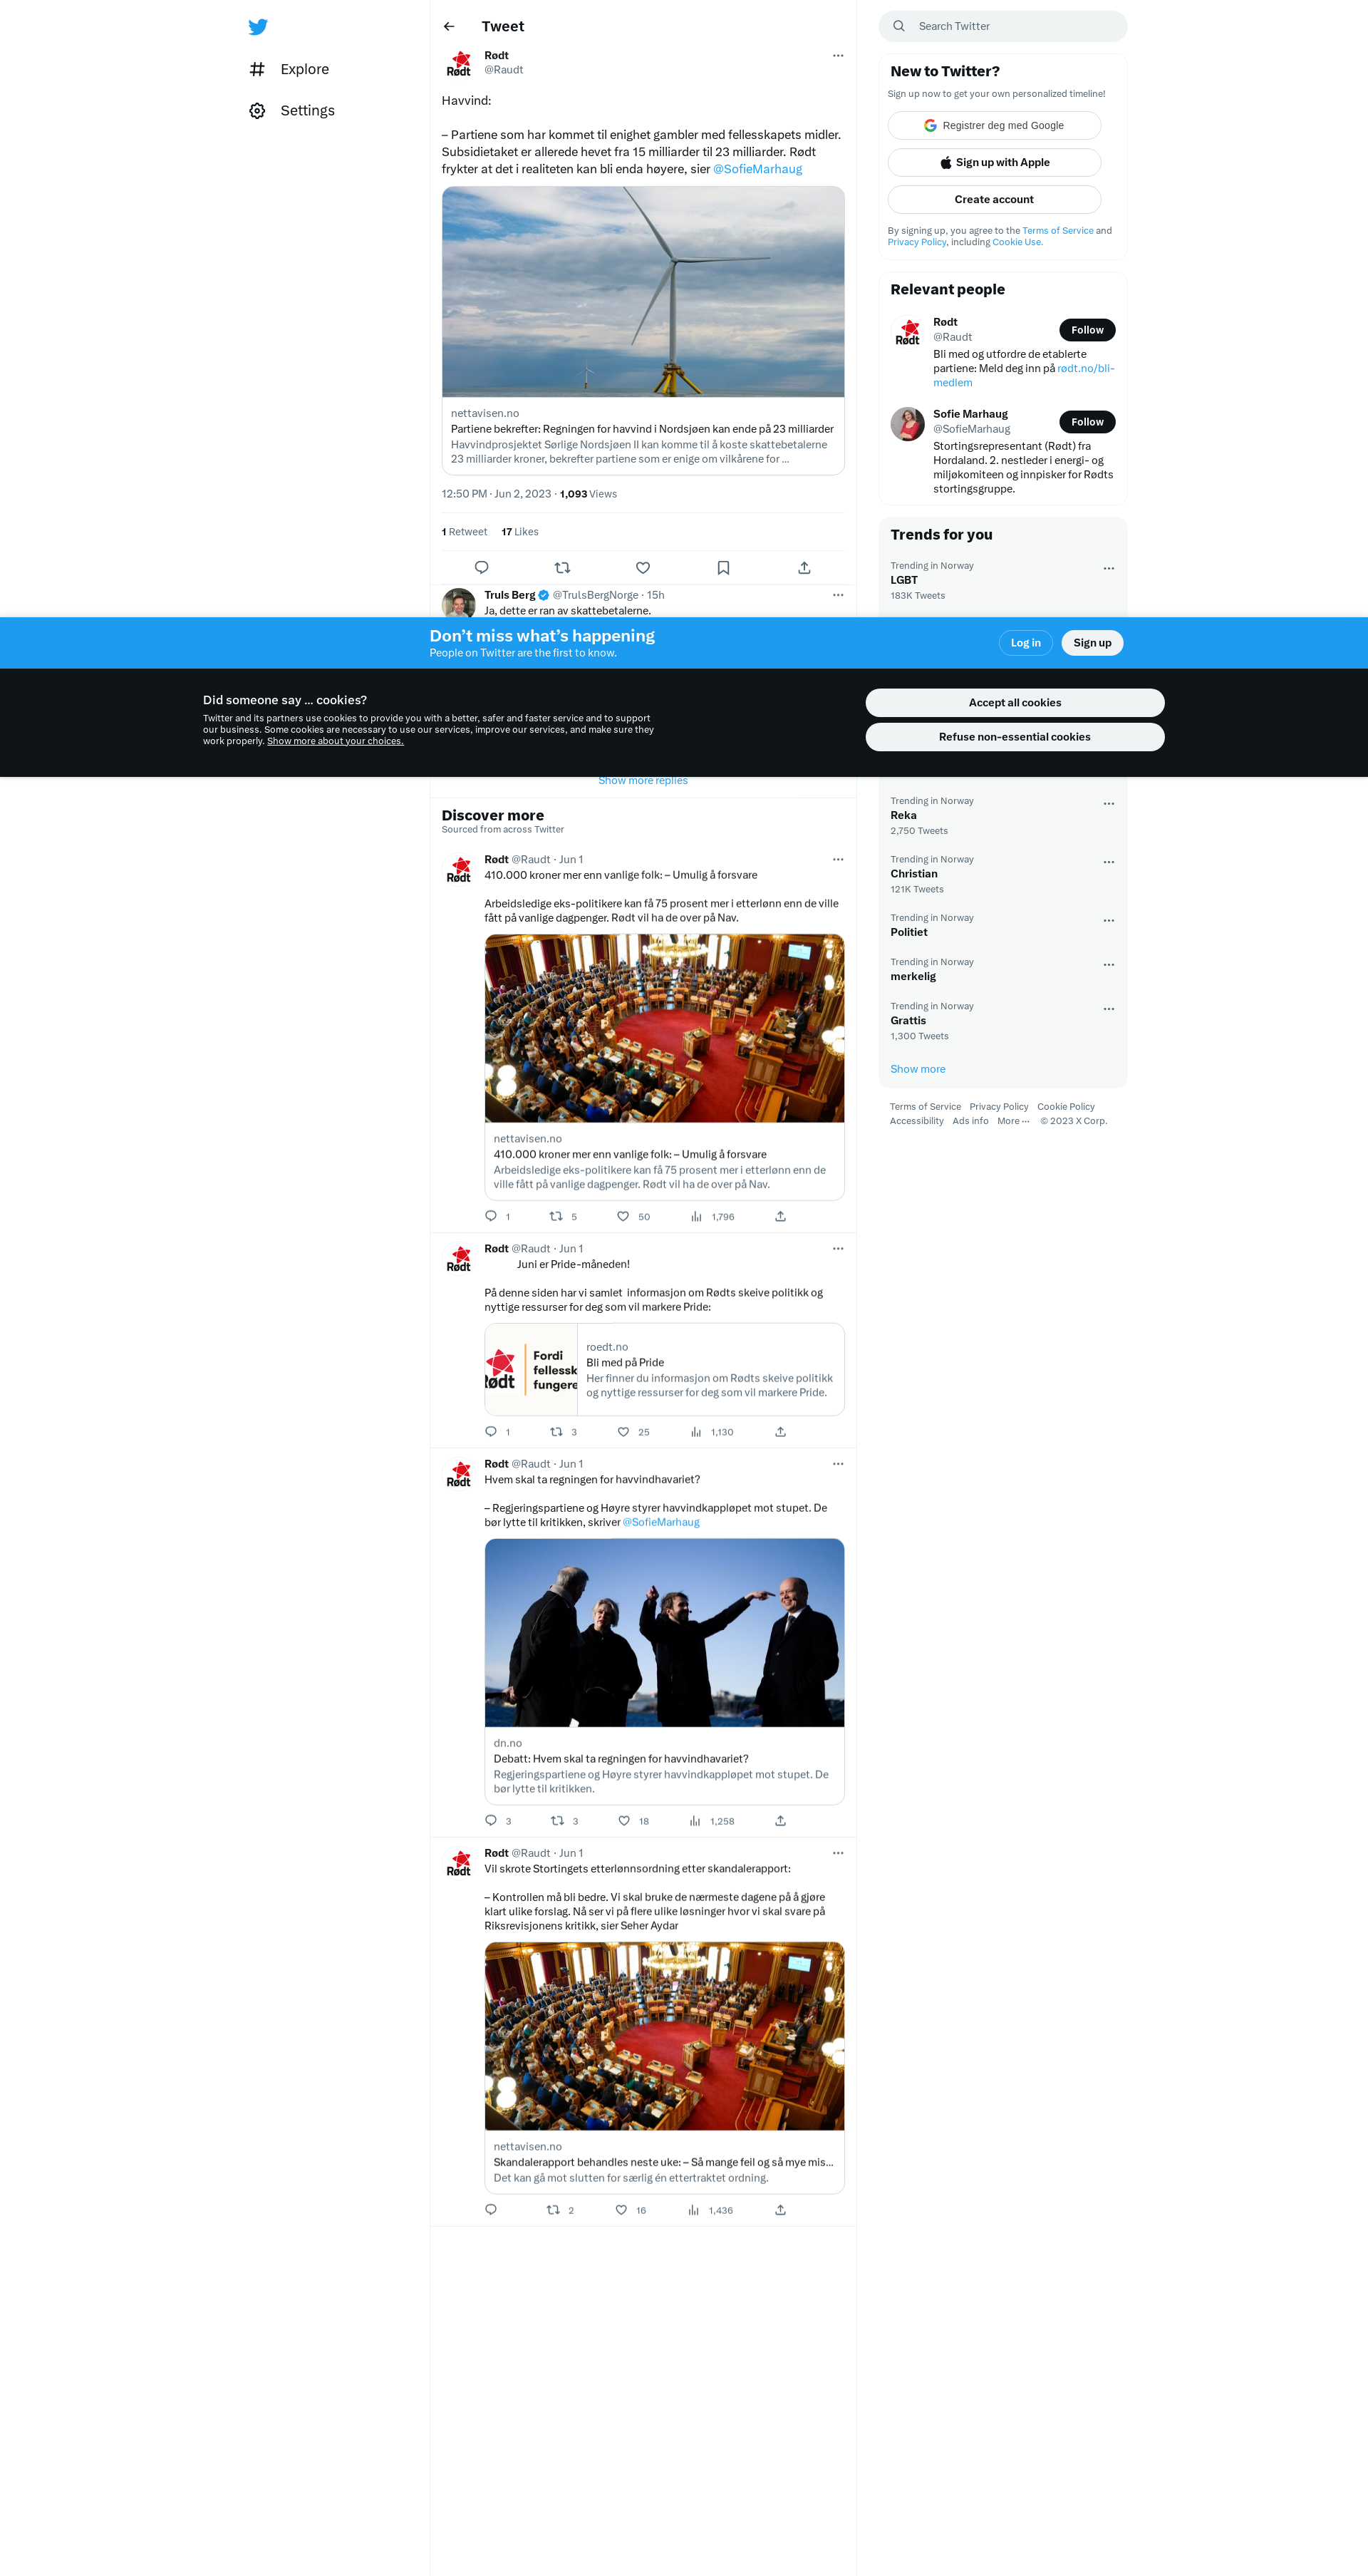Accept all cookies
Screen dimensions: 1368x2576
[x=1015, y=703]
